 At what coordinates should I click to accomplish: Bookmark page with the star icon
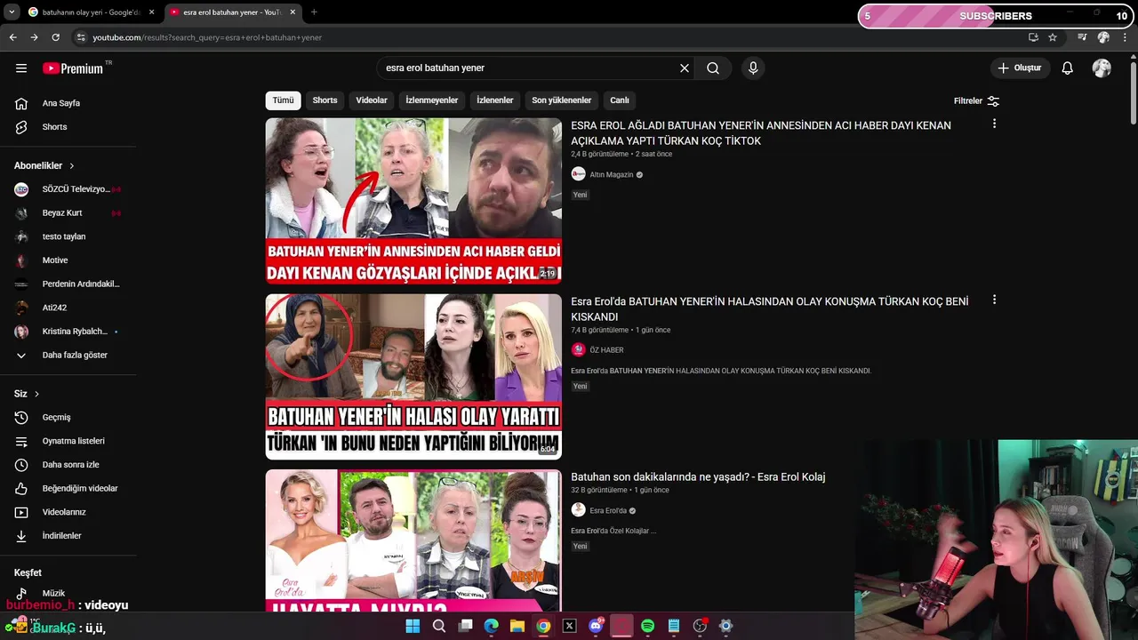[x=1053, y=37]
